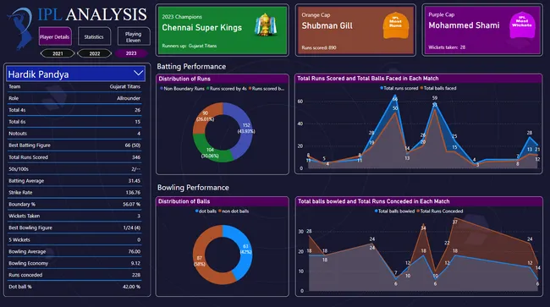Click the Role Allrounder row

[74, 98]
